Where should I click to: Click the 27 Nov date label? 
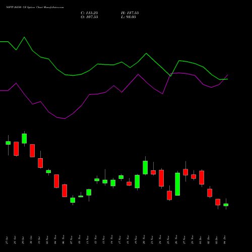pos(184,239)
